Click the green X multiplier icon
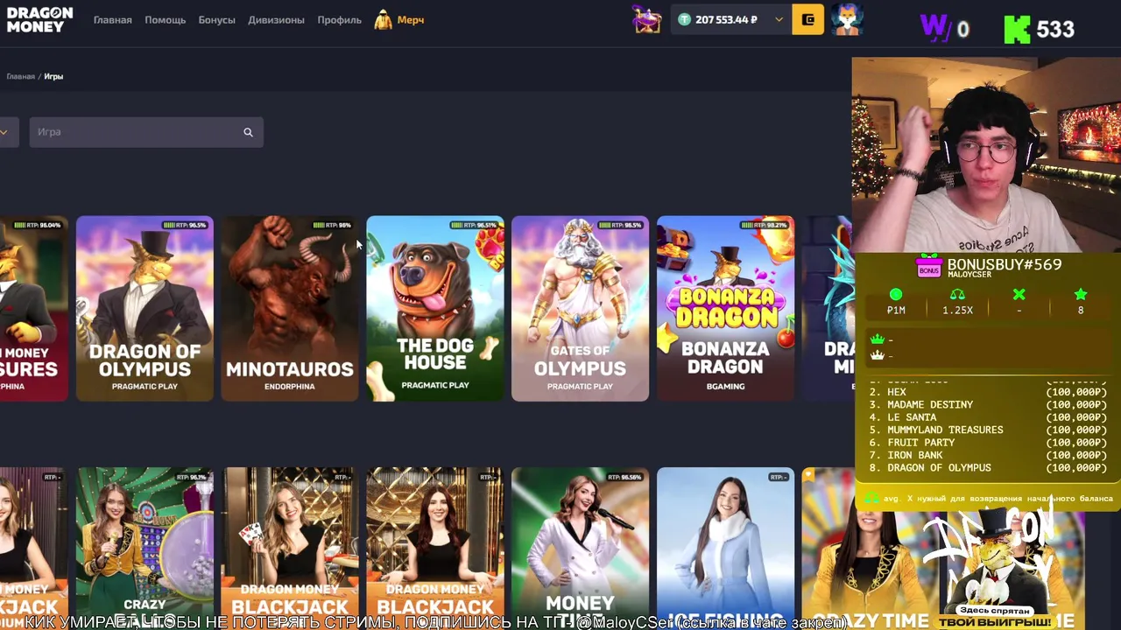This screenshot has width=1121, height=630. click(x=1019, y=295)
